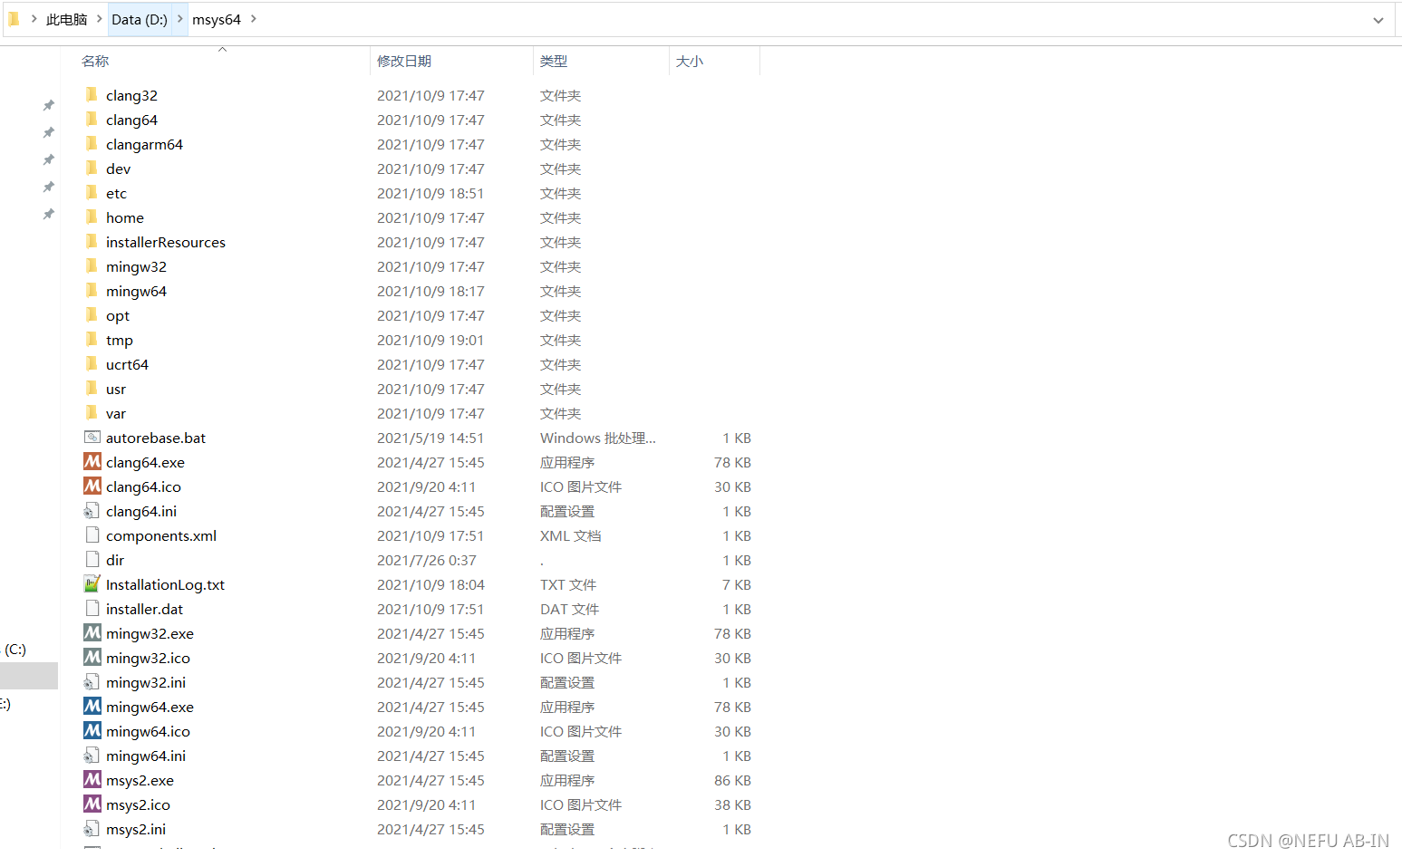The height and width of the screenshot is (857, 1402).
Task: Select the (C:) drive in navigation pane
Action: 15,650
